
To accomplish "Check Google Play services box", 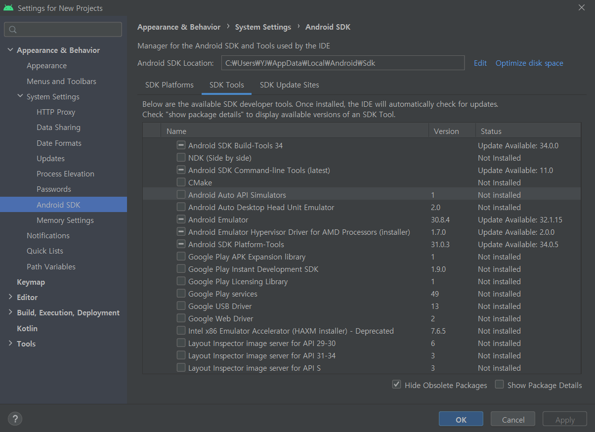I will pos(181,294).
